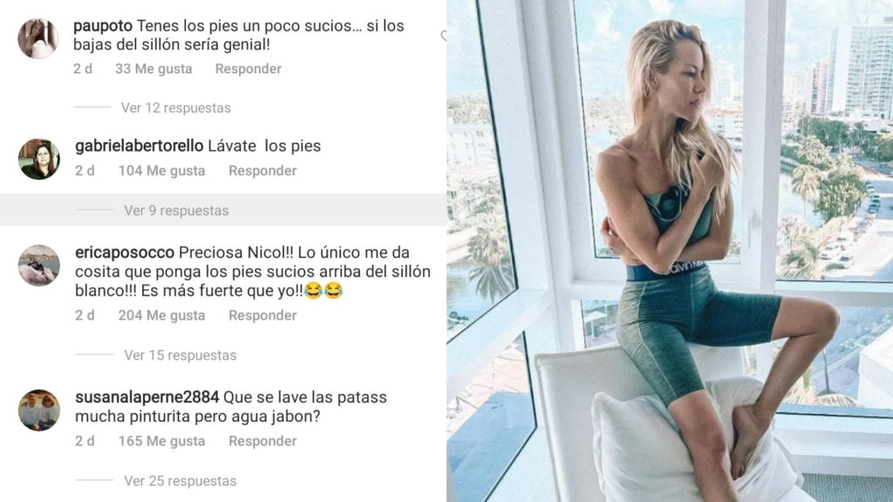893x502 pixels.
Task: Expand Ver 25 respuestas thread
Action: (180, 481)
